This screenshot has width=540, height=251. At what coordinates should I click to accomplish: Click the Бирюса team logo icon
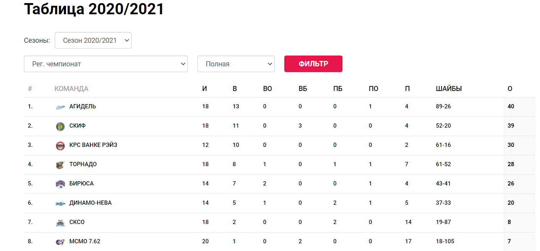[60, 184]
